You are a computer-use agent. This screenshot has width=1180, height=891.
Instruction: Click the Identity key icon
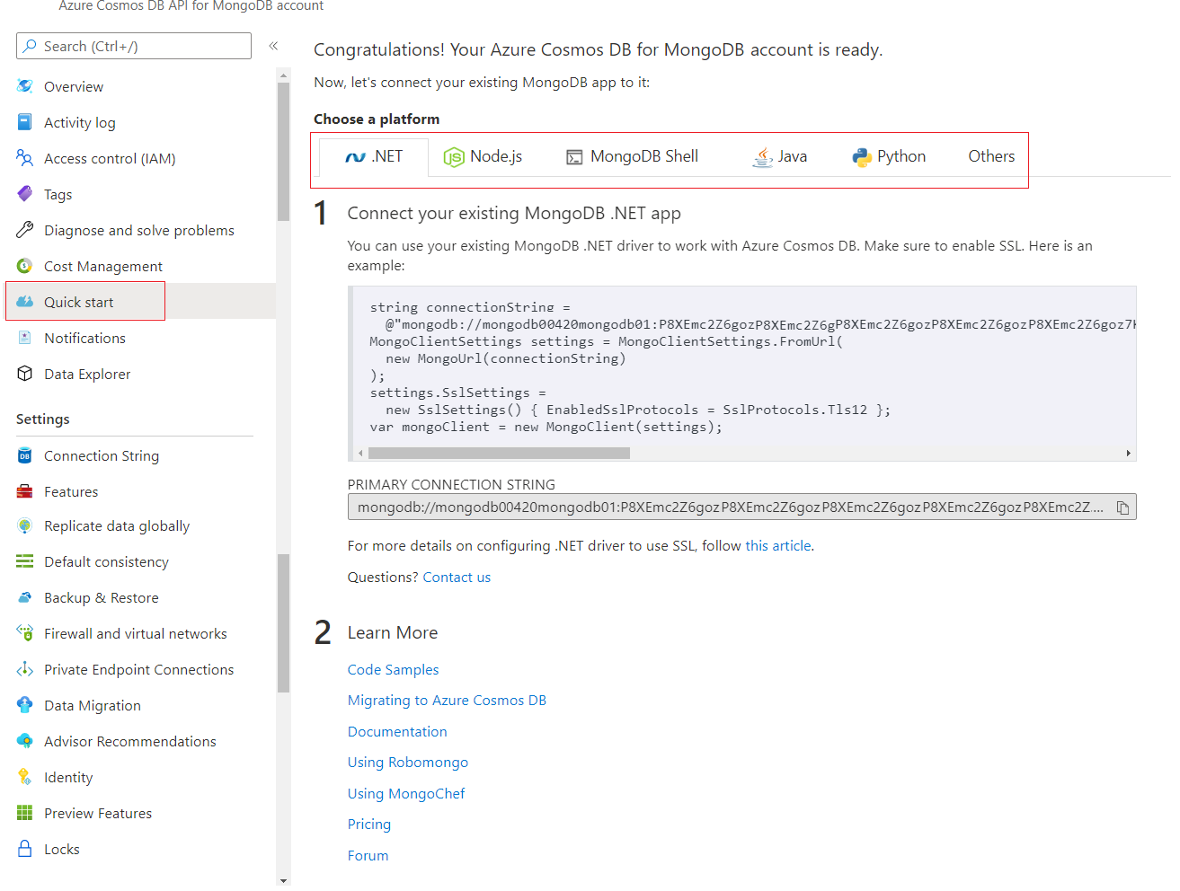click(25, 777)
